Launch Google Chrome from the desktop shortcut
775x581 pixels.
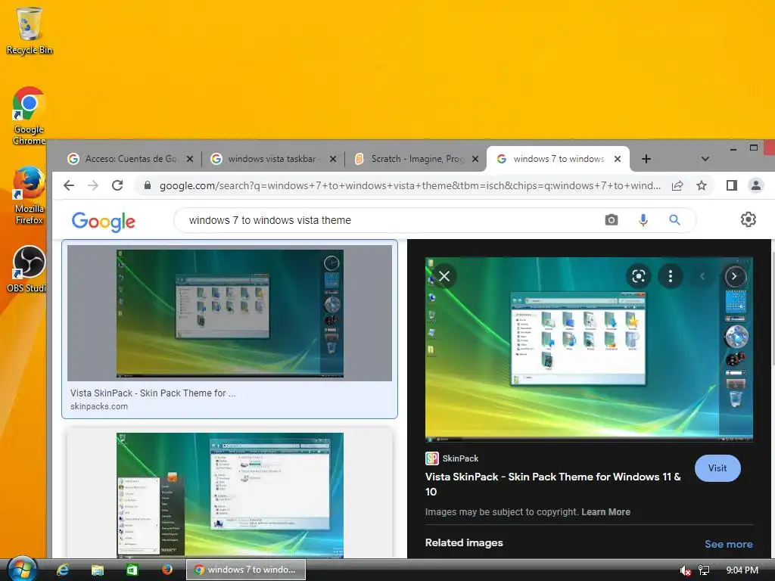tap(29, 116)
